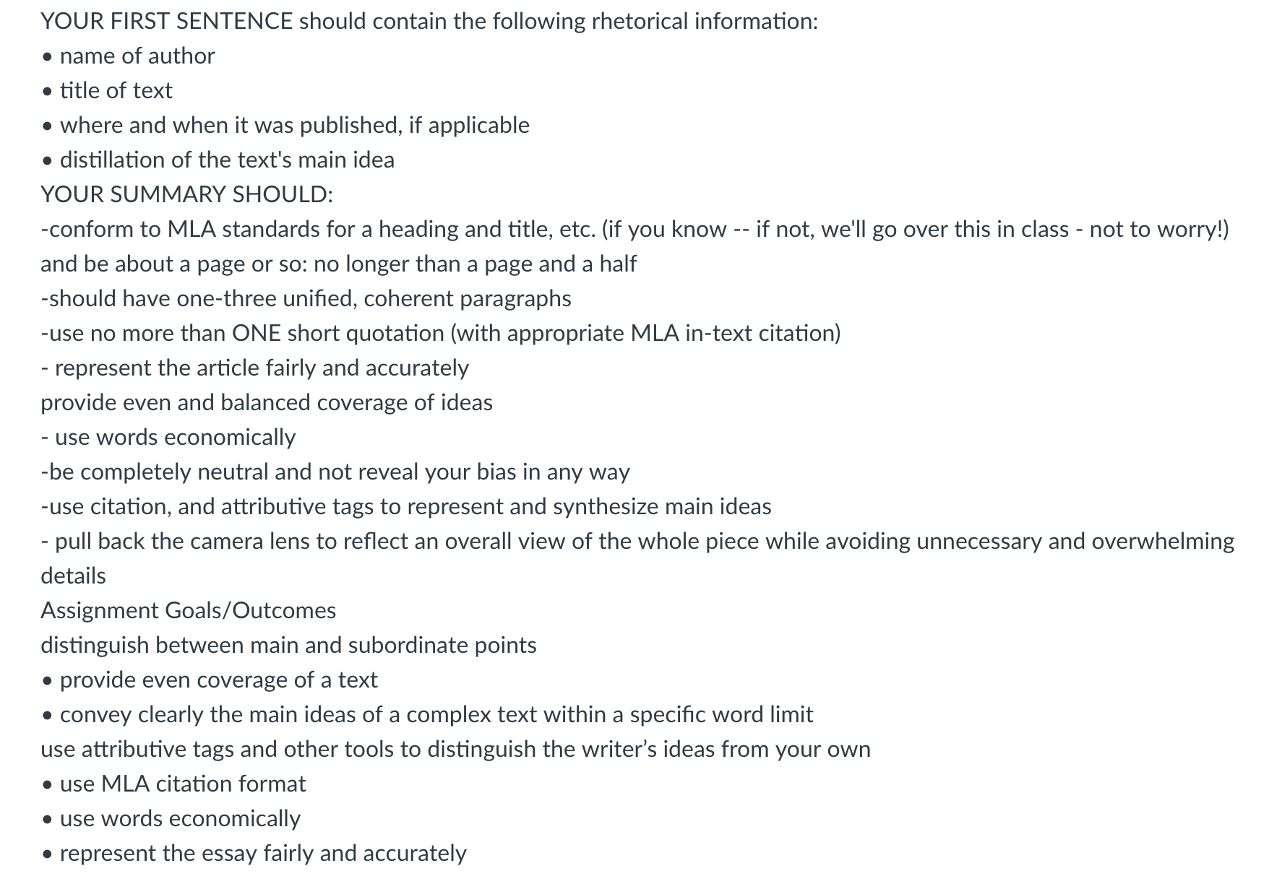
Task: Click 'where and when it was published' line
Action: pyautogui.click(x=285, y=125)
